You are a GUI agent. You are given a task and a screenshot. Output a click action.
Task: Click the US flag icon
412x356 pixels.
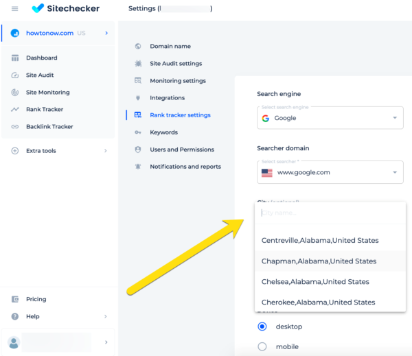coord(267,173)
